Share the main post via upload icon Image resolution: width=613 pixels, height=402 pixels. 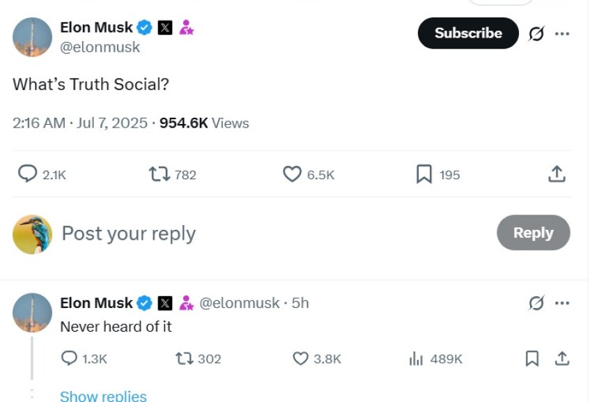[557, 175]
